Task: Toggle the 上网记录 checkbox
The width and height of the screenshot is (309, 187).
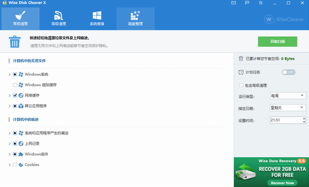Action: point(15,144)
